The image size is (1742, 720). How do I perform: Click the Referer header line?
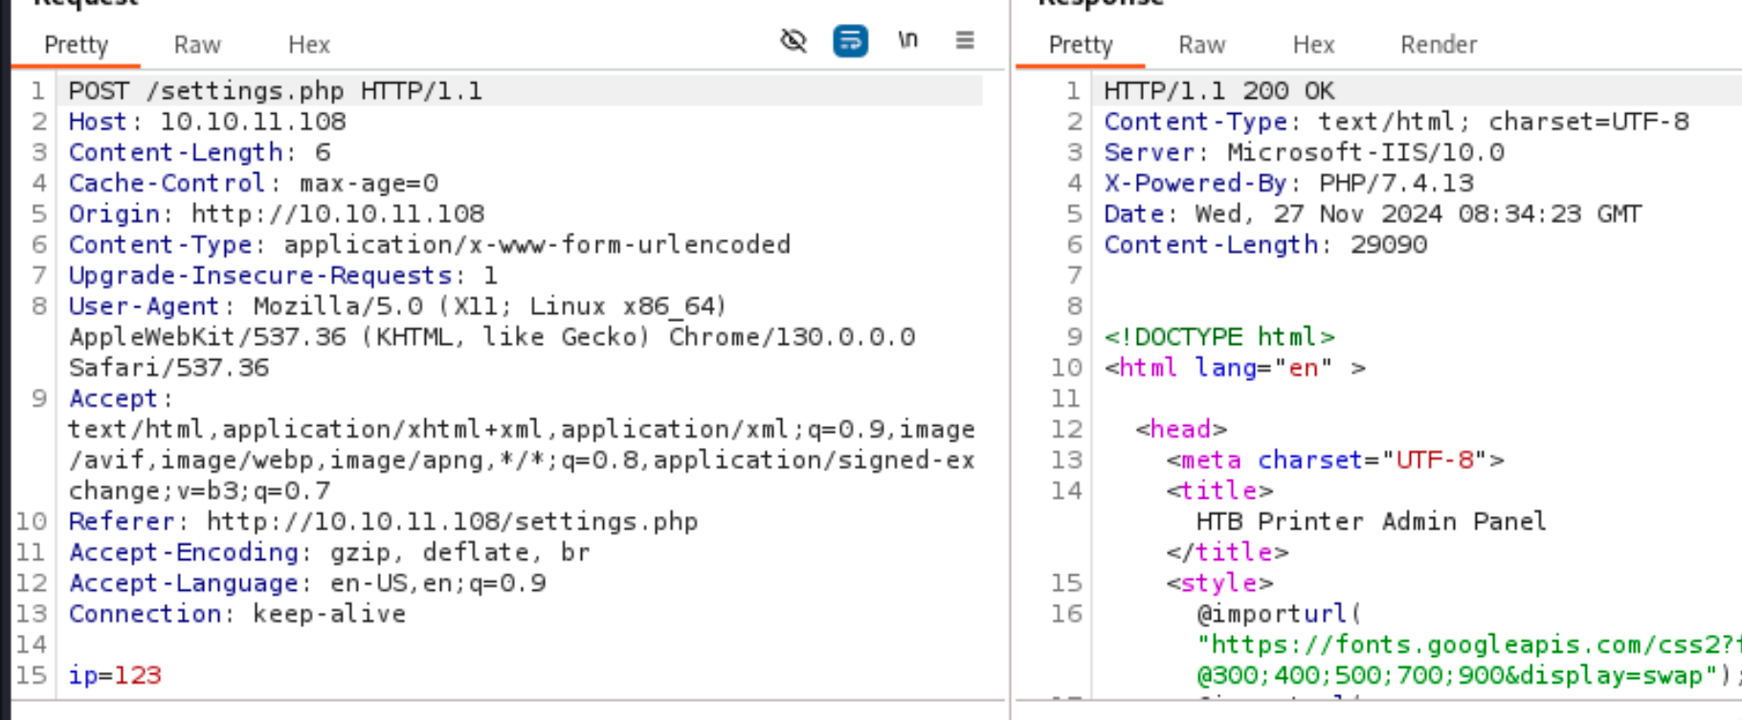click(x=383, y=521)
